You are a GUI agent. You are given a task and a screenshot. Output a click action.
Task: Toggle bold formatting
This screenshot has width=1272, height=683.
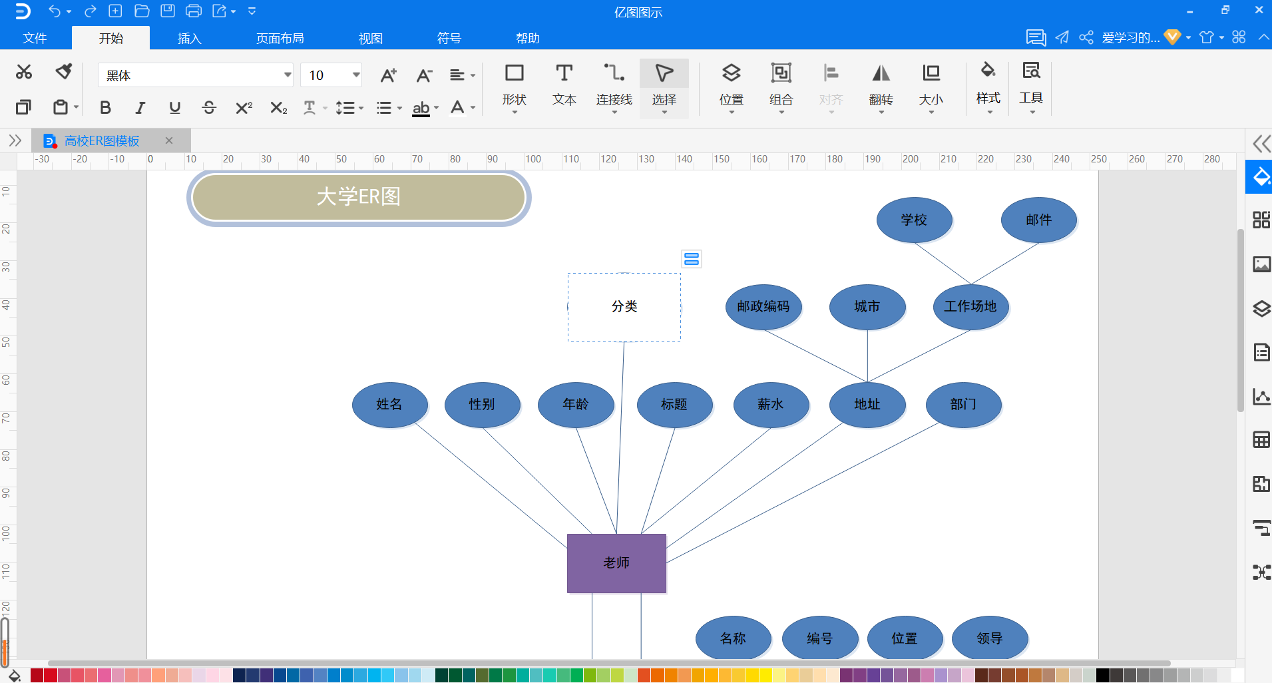[105, 108]
